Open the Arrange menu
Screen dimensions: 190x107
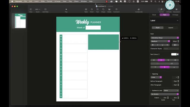(x=57, y=1)
